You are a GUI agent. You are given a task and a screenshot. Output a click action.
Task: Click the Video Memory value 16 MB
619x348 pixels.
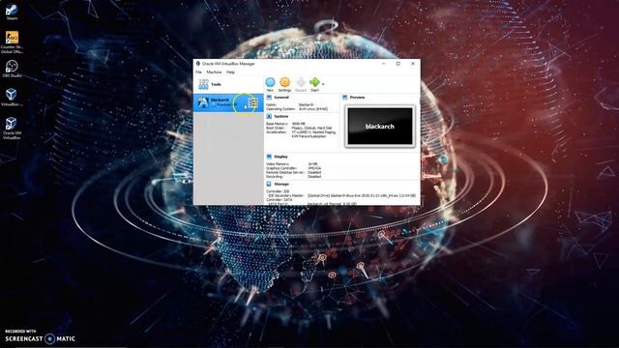[312, 163]
